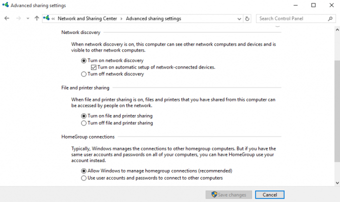Click the double chevron in breadcrumb
Screen dimensions: 340x202
[x=53, y=19]
